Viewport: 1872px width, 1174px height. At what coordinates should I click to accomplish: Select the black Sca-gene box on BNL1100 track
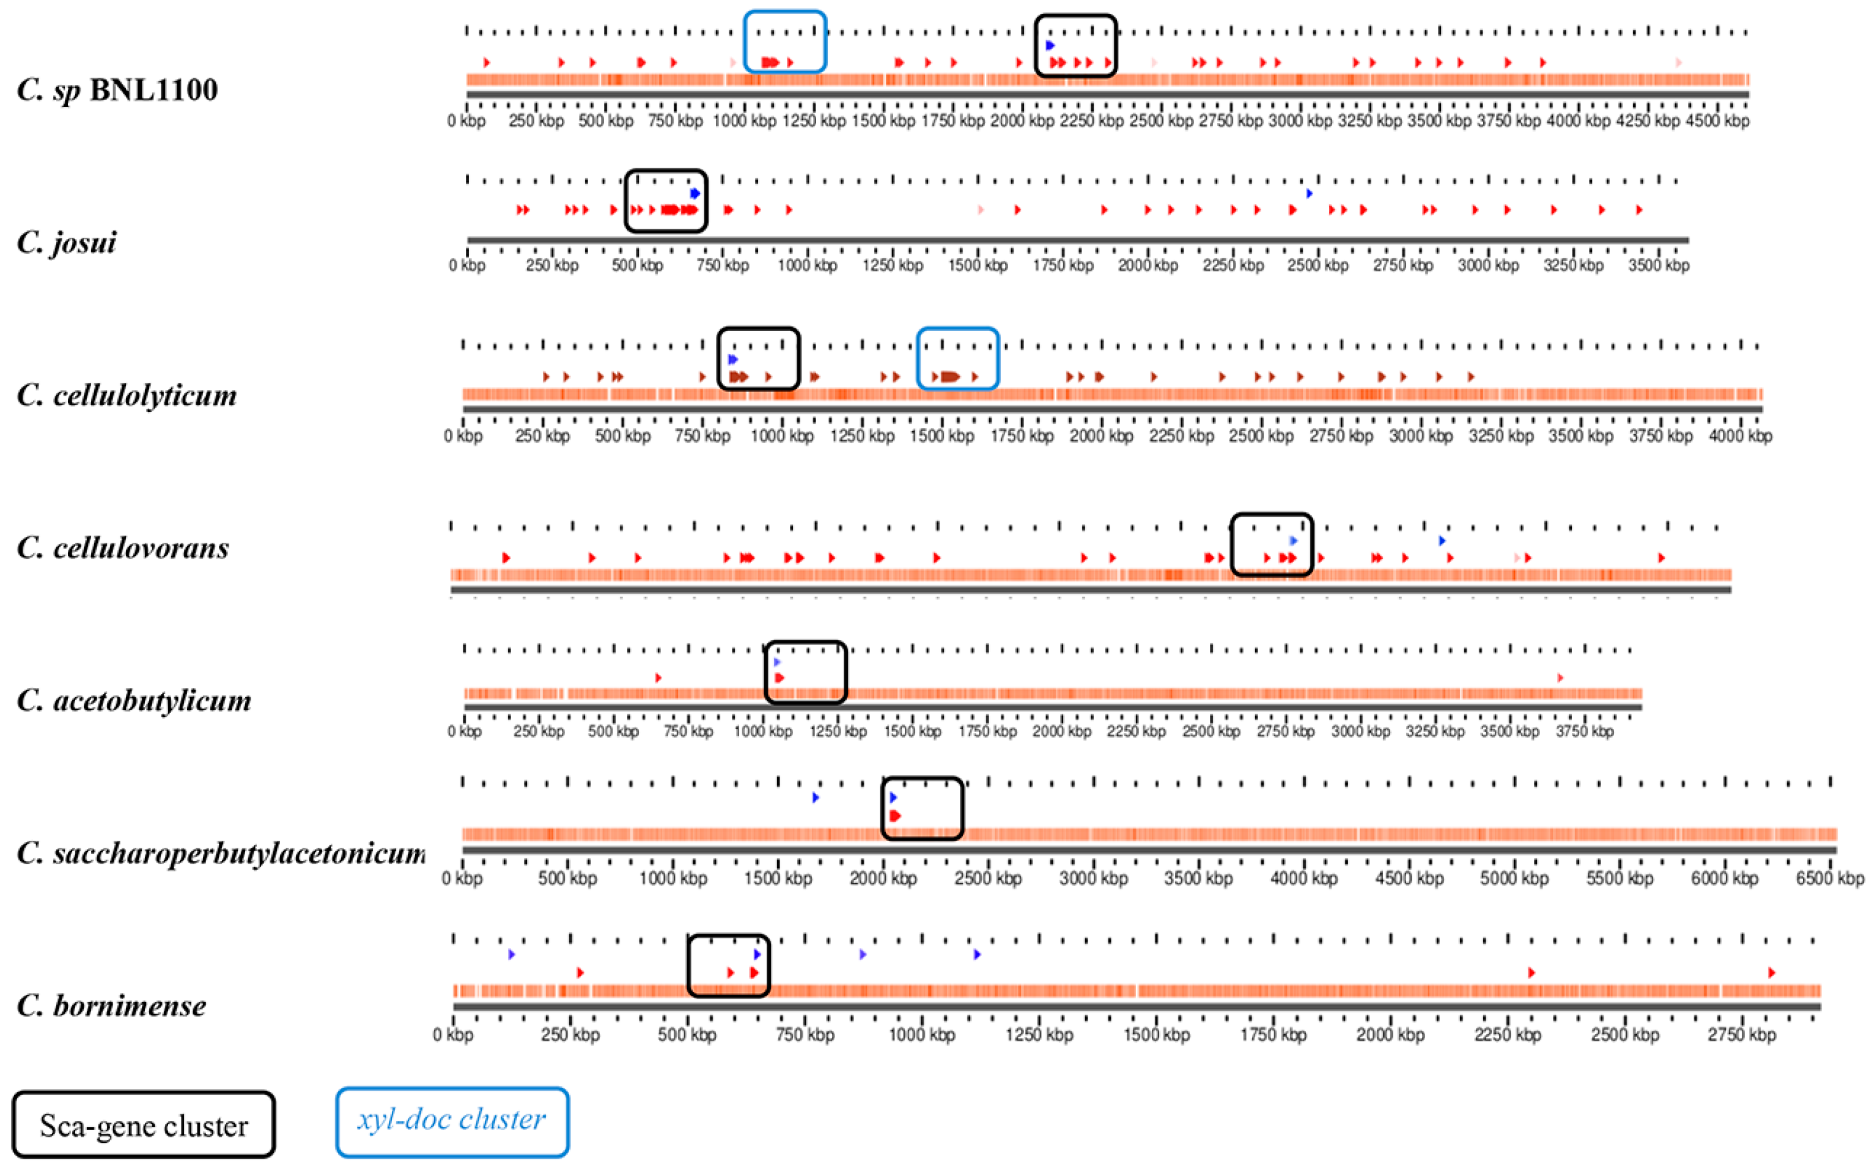click(1076, 46)
